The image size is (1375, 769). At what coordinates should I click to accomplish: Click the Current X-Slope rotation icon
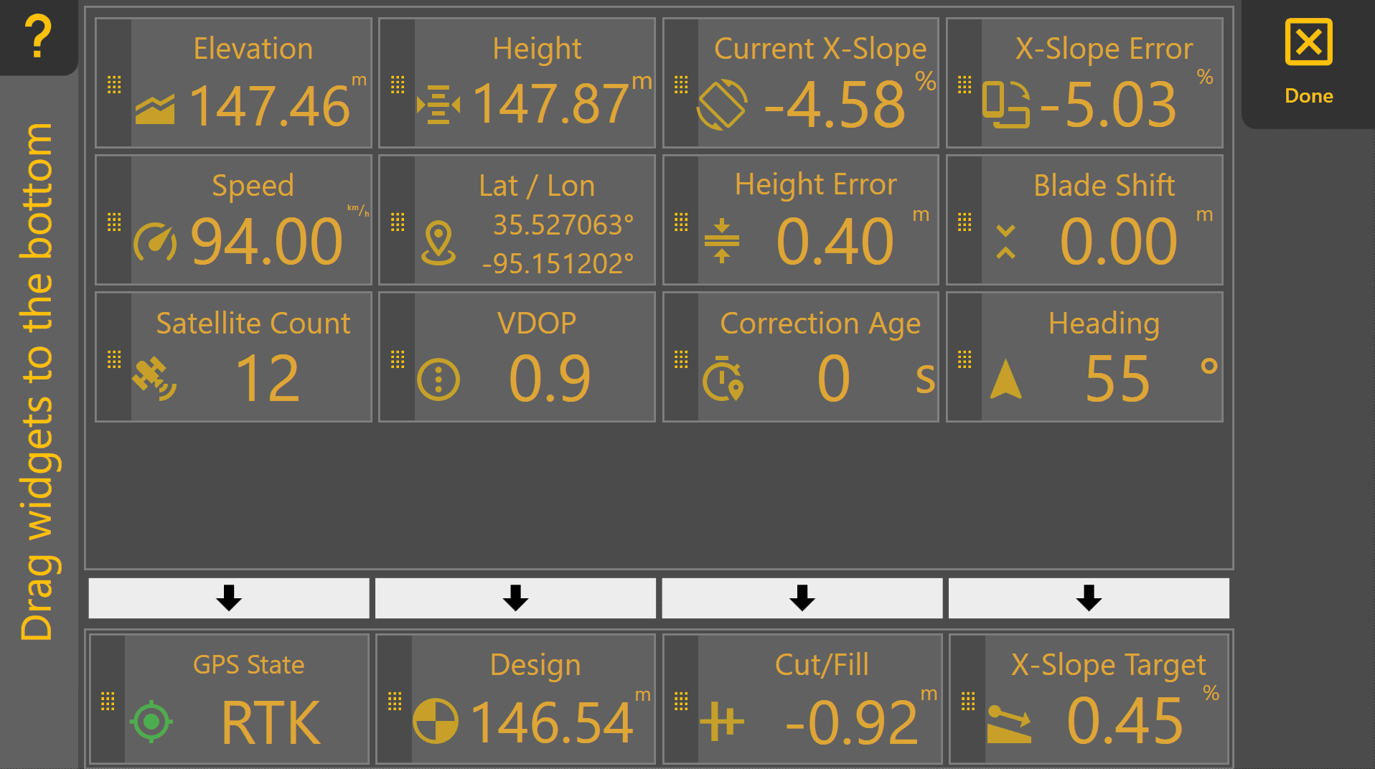(x=722, y=105)
